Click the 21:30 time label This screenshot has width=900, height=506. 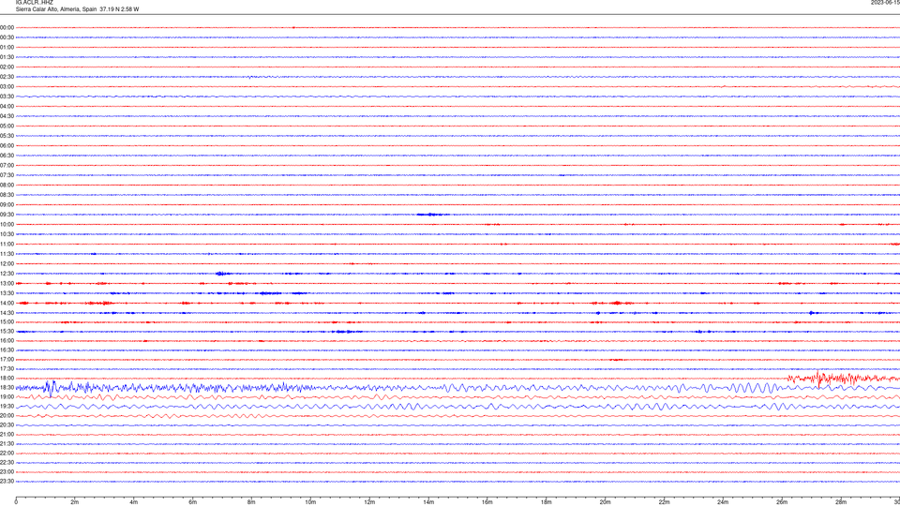[x=7, y=444]
